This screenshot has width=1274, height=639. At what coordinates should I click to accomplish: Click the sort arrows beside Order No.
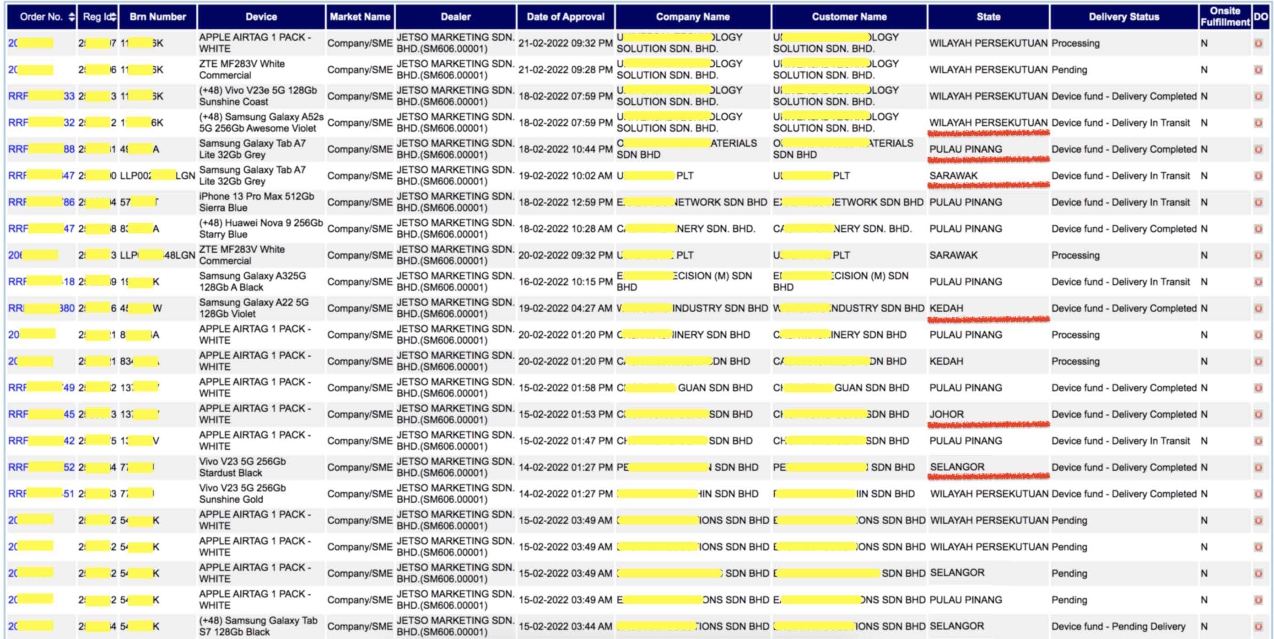(72, 17)
